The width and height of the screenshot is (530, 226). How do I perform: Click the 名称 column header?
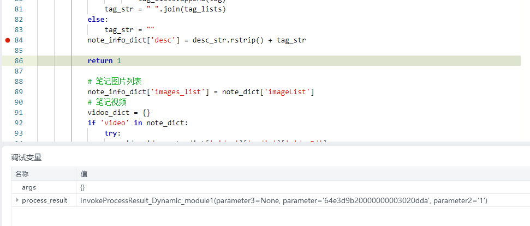coord(22,174)
